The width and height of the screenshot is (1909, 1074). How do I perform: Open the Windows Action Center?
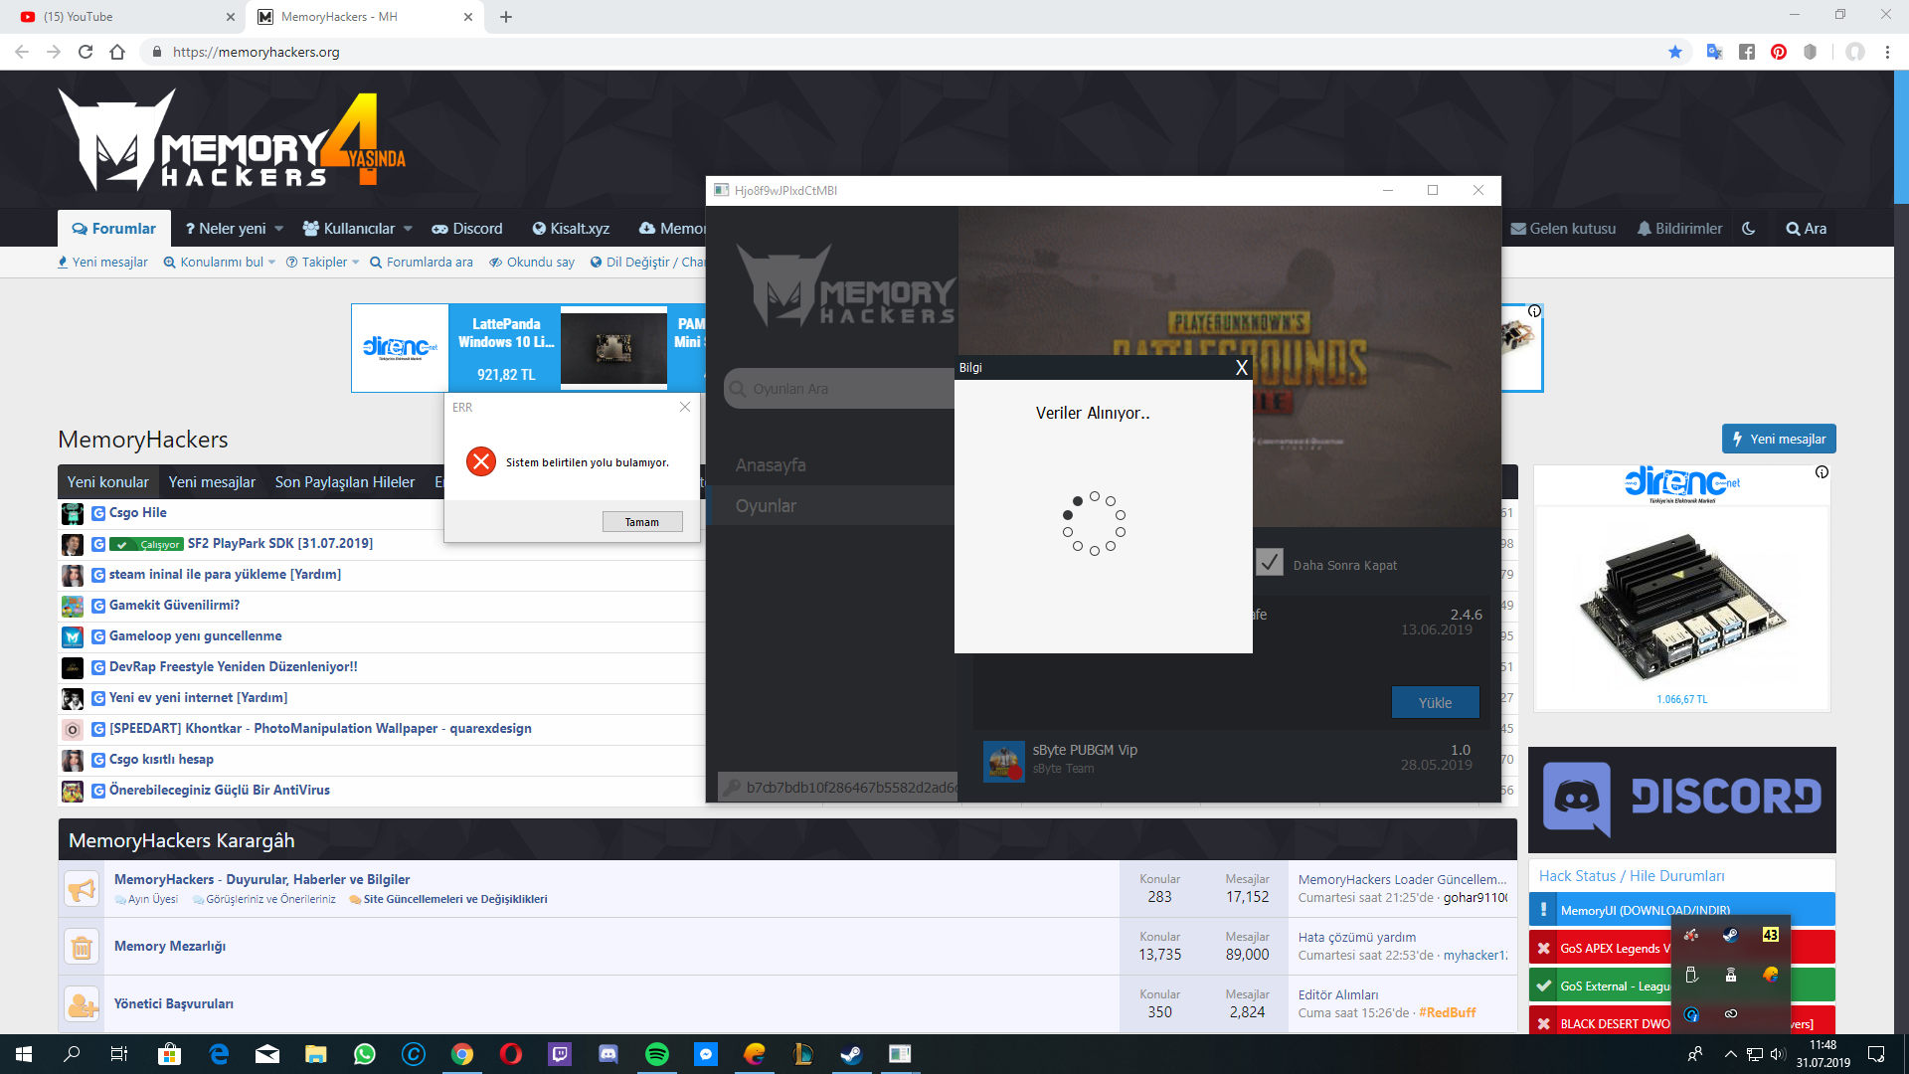click(x=1876, y=1054)
